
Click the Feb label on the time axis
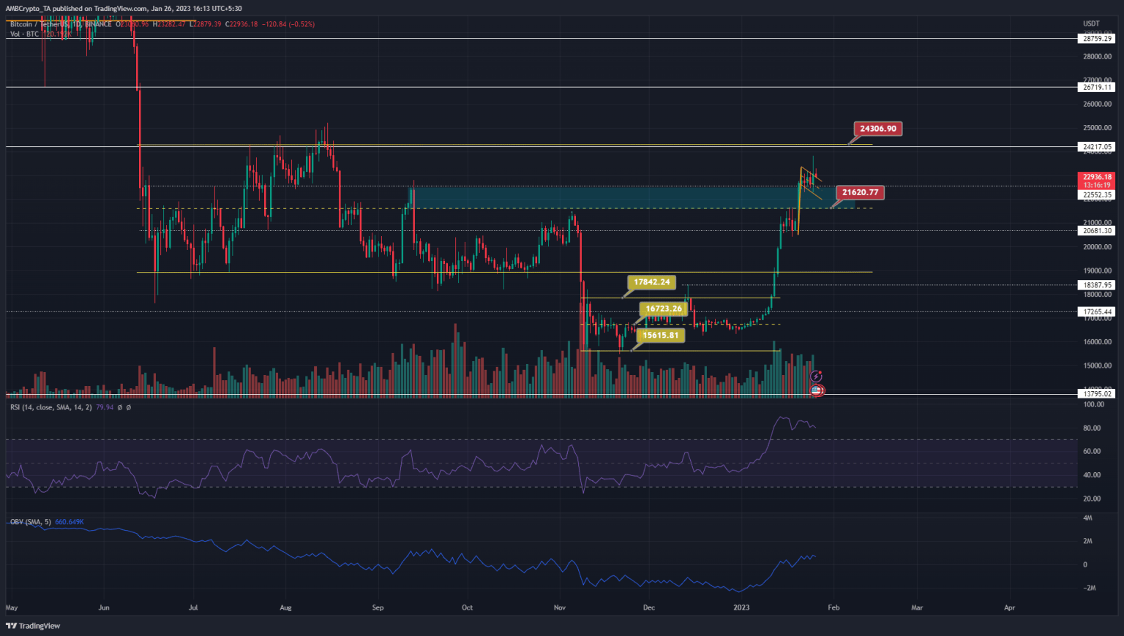click(x=833, y=607)
